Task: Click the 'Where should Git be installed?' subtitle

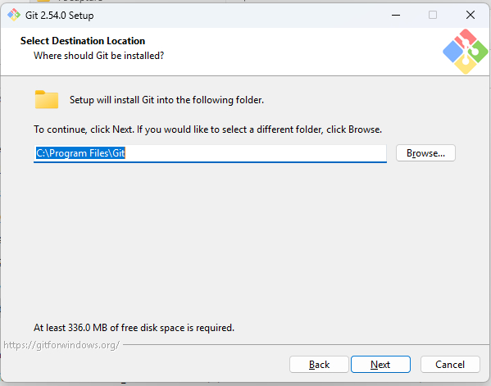Action: pyautogui.click(x=98, y=56)
